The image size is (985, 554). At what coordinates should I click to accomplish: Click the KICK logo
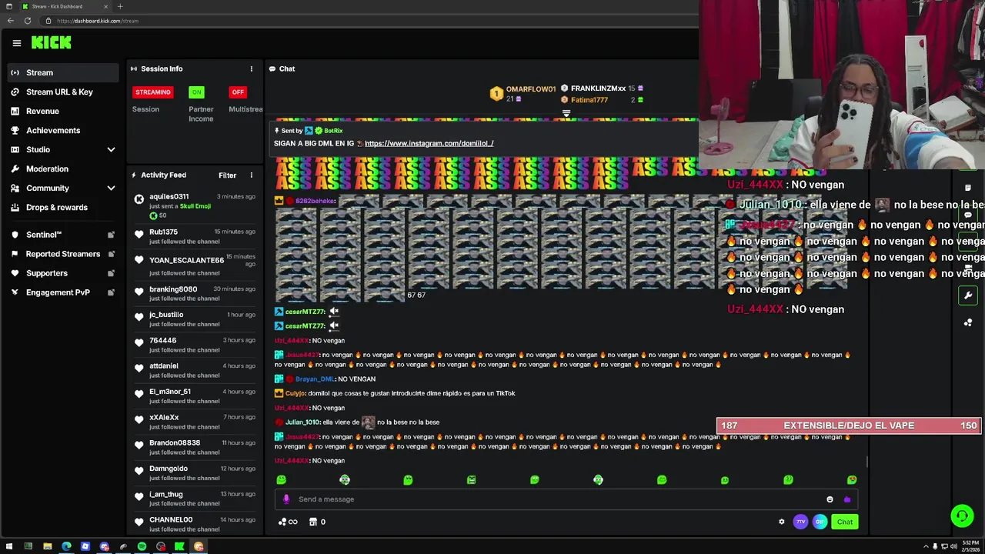click(x=52, y=43)
